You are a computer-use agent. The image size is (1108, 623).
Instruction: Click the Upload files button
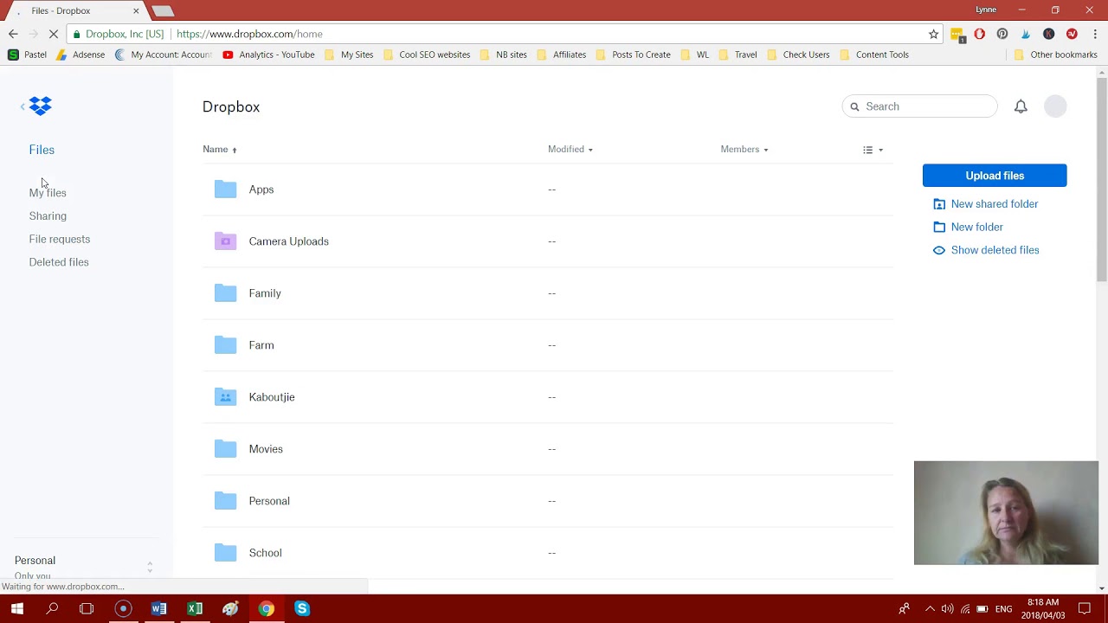pyautogui.click(x=995, y=176)
